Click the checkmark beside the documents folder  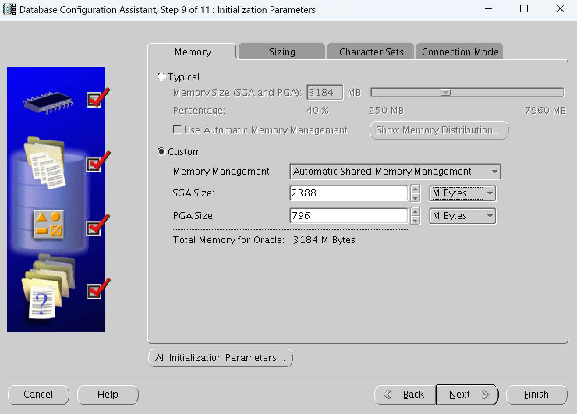97,161
